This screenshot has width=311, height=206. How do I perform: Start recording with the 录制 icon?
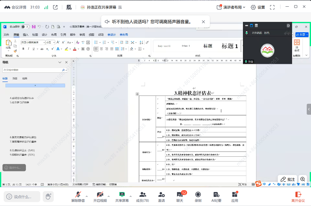(x=197, y=196)
